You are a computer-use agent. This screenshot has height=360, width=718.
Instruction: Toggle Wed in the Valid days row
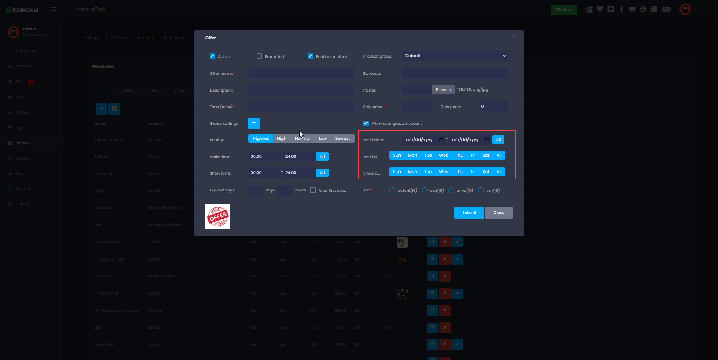click(444, 155)
